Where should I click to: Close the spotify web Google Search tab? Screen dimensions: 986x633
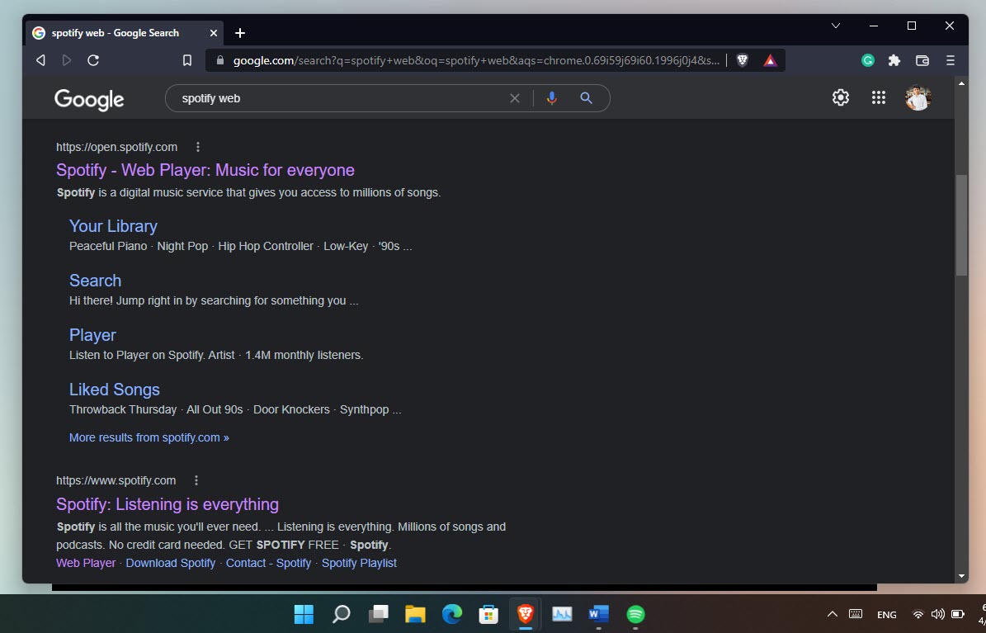213,33
